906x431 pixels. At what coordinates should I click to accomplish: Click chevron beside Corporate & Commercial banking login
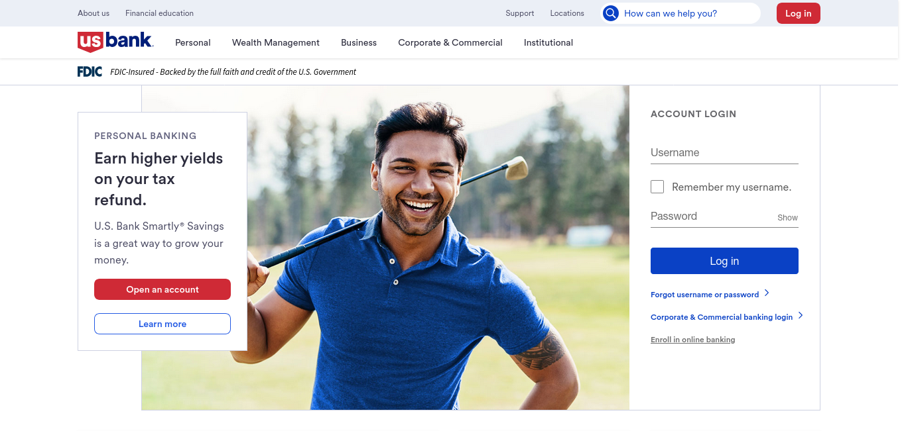[x=801, y=315]
